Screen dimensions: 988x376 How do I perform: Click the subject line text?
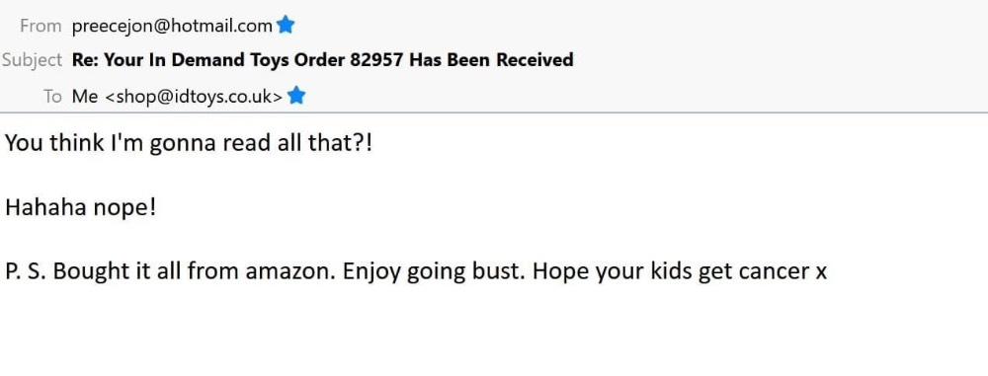click(323, 60)
